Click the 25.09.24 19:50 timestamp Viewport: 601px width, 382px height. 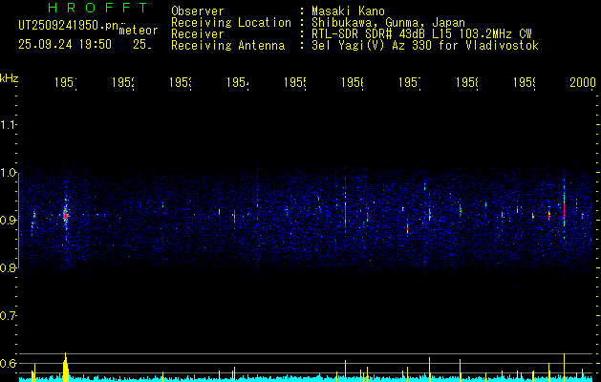click(64, 44)
